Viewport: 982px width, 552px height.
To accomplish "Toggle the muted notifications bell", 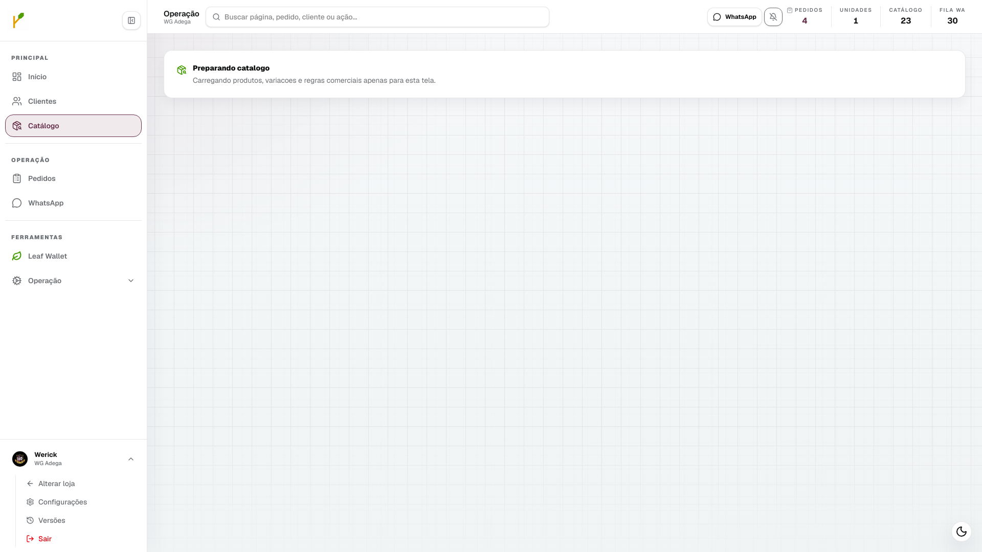I will 773,17.
